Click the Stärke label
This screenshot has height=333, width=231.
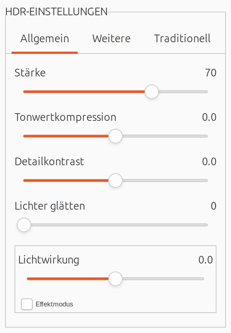coord(30,73)
